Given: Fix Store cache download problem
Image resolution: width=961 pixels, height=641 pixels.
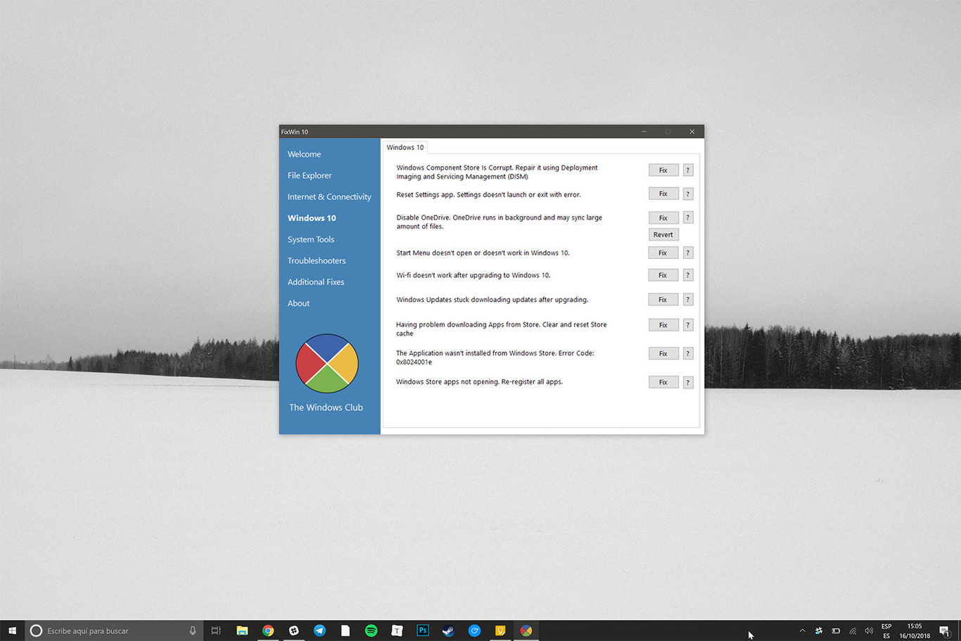Looking at the screenshot, I should pos(663,325).
